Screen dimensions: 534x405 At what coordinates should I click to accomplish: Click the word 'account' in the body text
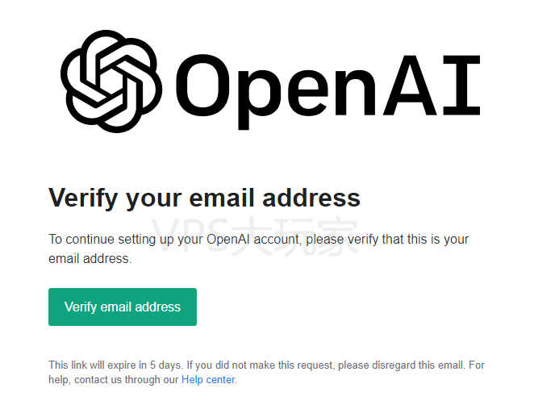277,240
